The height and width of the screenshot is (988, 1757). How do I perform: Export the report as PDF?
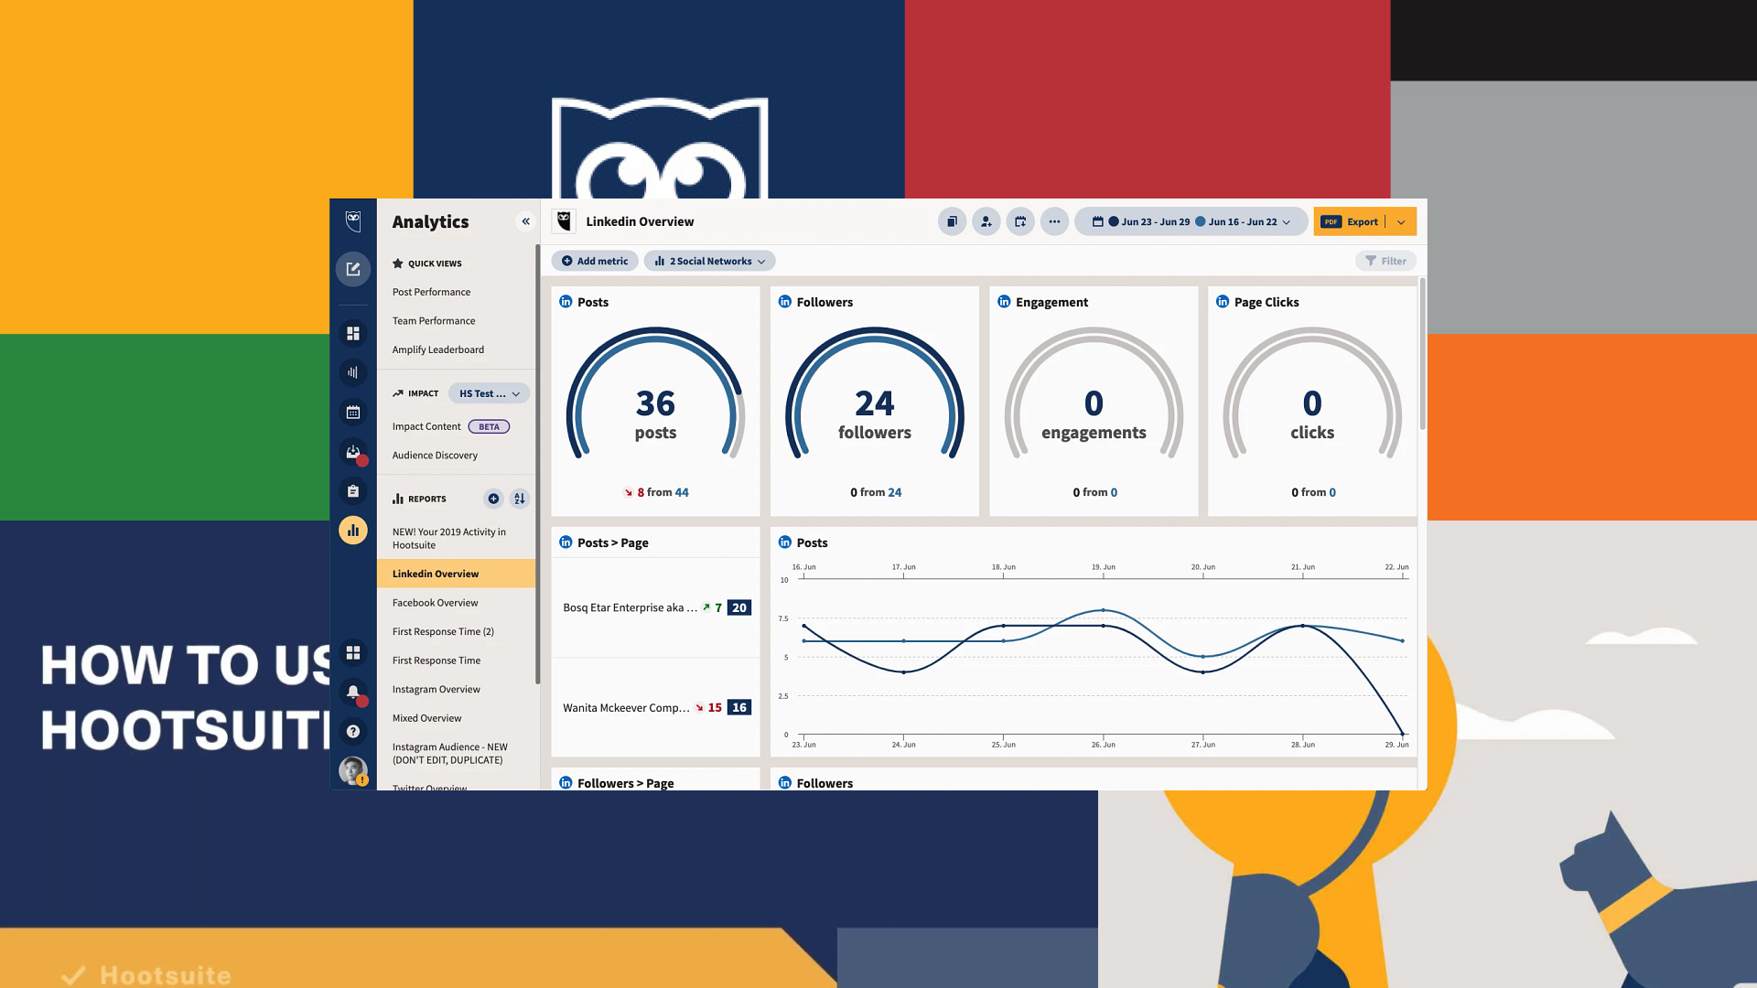[1353, 221]
